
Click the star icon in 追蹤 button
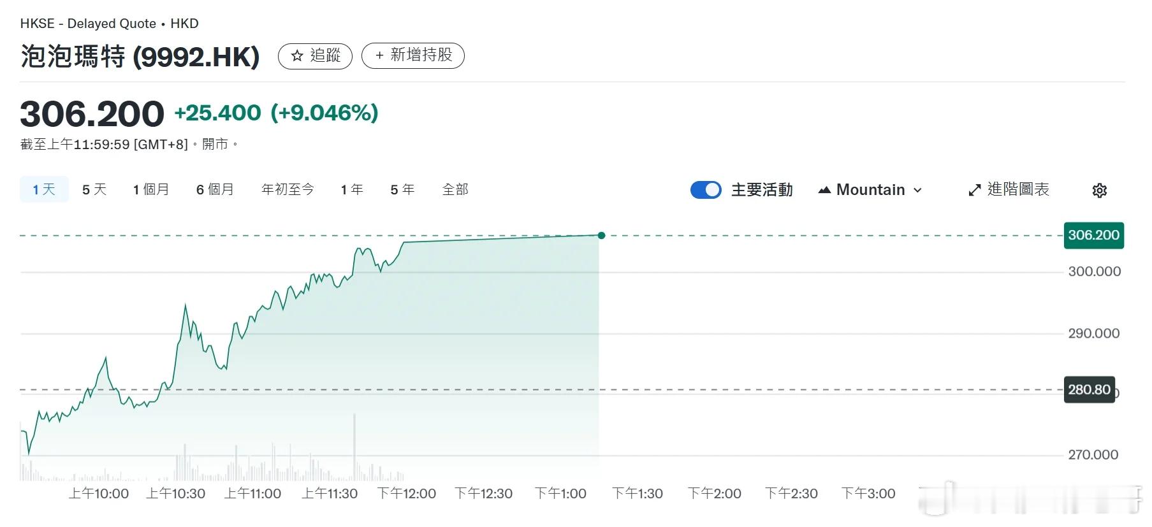[296, 56]
